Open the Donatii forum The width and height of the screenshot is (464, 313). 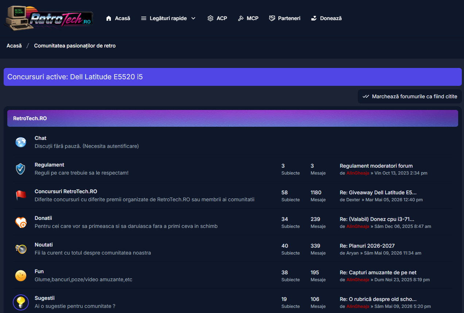[x=43, y=218]
